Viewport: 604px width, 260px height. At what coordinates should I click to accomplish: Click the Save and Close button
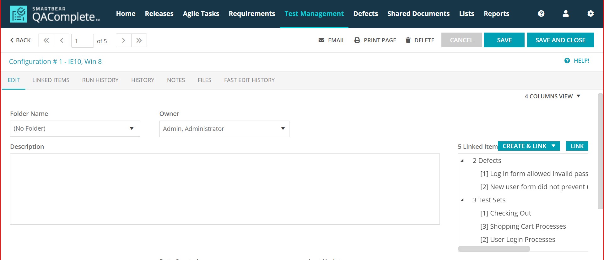tap(560, 40)
